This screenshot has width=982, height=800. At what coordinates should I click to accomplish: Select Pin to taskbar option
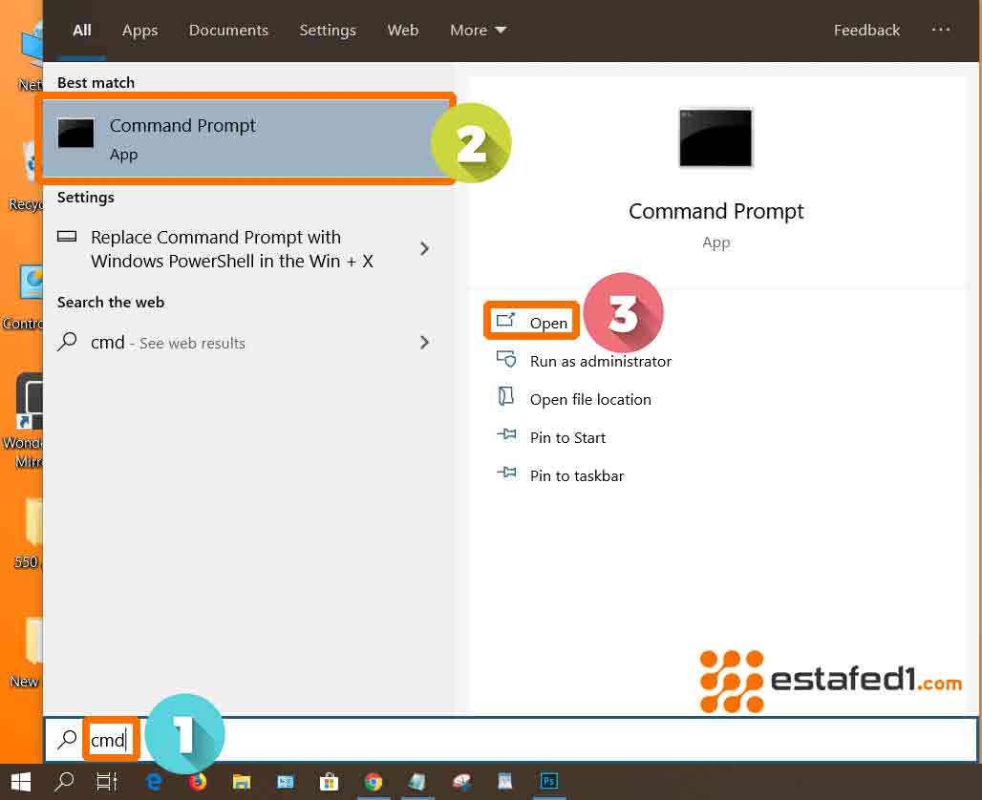tap(576, 475)
